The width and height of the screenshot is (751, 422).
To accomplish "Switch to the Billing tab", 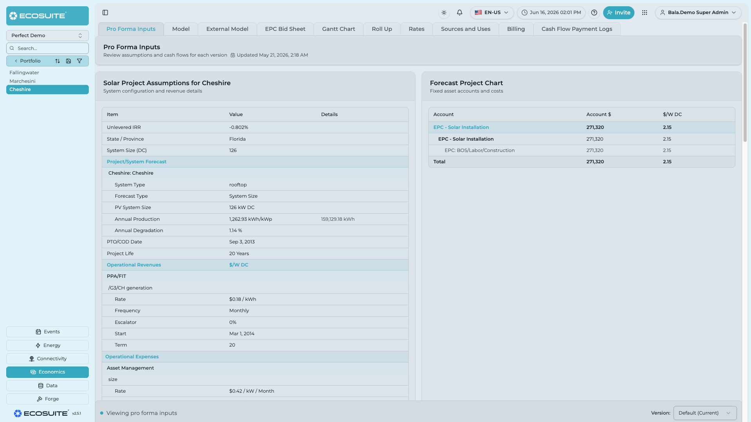I will click(516, 29).
